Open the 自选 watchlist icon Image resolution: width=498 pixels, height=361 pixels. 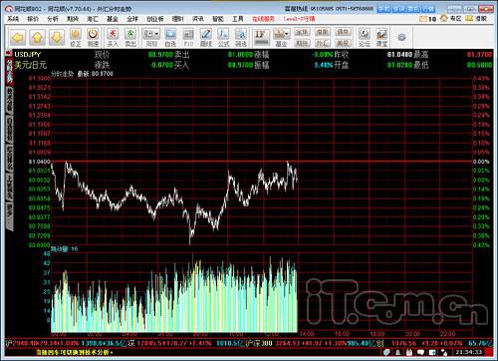pyautogui.click(x=170, y=37)
